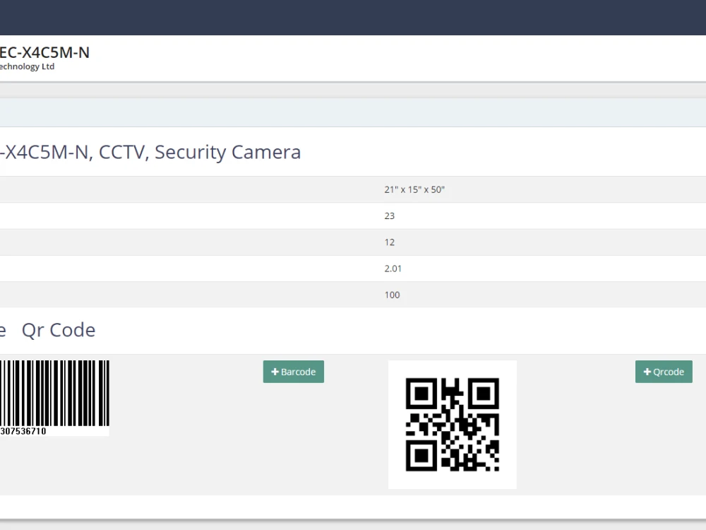Image resolution: width=706 pixels, height=530 pixels.
Task: Click the value 100 in the table
Action: coord(392,295)
